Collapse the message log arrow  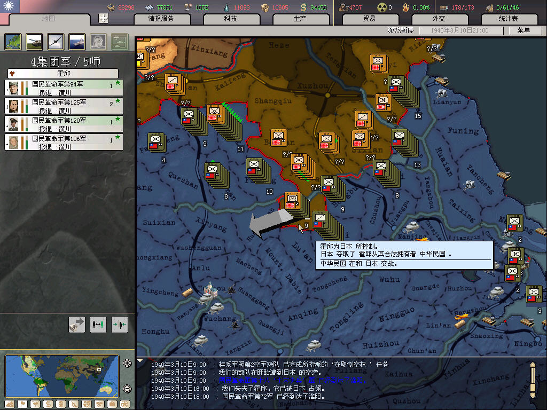coord(140,360)
